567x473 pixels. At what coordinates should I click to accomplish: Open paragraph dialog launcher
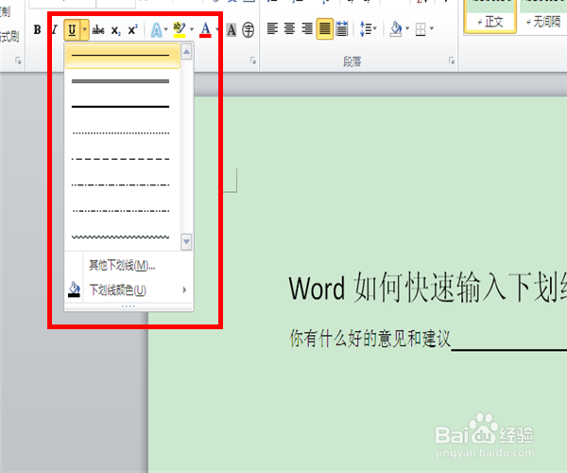[x=452, y=61]
